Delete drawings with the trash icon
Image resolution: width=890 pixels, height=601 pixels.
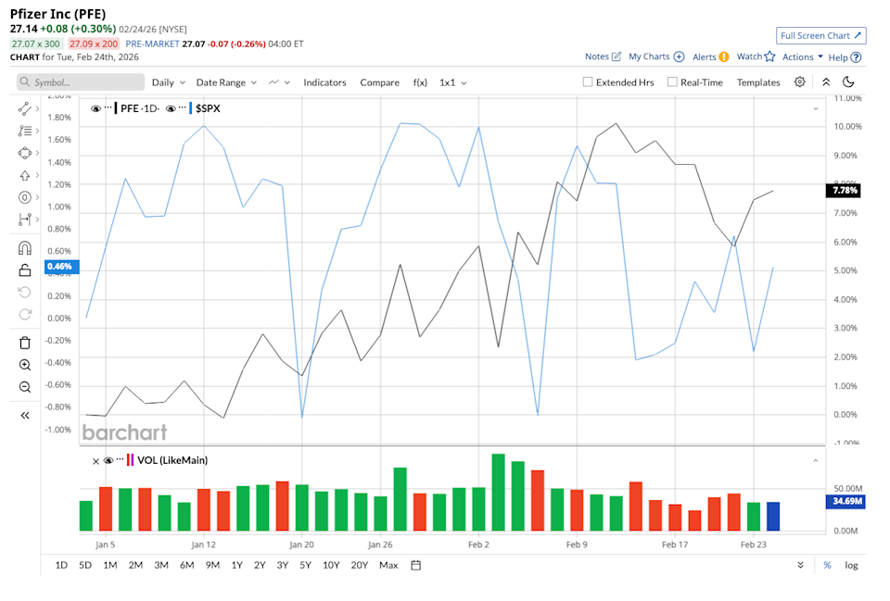tap(25, 341)
